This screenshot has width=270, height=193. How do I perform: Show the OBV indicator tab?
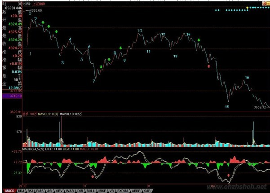tap(59, 190)
